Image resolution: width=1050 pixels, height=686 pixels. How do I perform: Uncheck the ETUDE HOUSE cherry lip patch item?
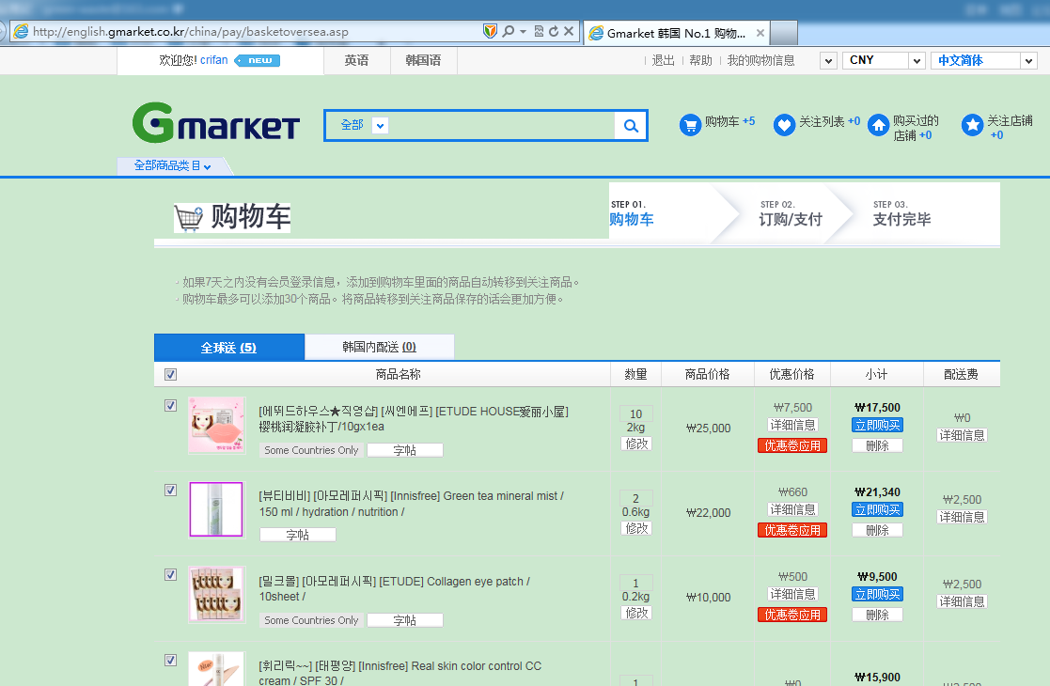[x=171, y=406]
